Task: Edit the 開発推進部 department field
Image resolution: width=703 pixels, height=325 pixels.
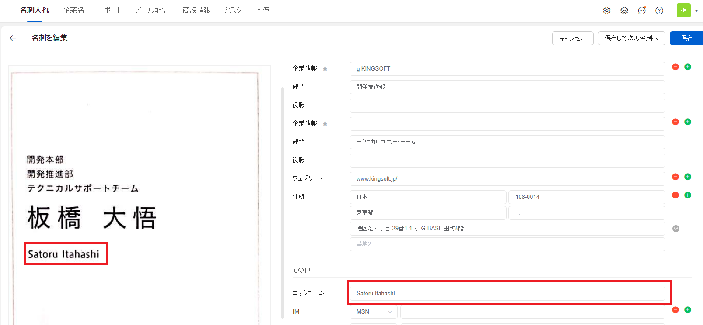Action: tap(507, 87)
